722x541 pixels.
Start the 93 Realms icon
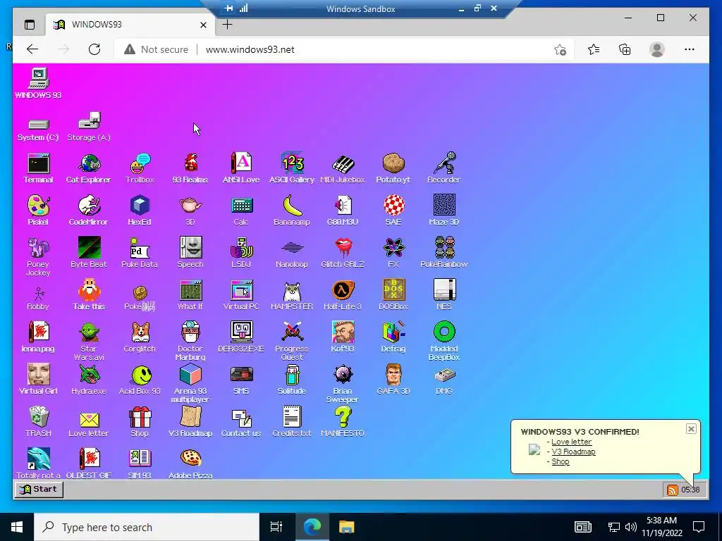point(190,168)
